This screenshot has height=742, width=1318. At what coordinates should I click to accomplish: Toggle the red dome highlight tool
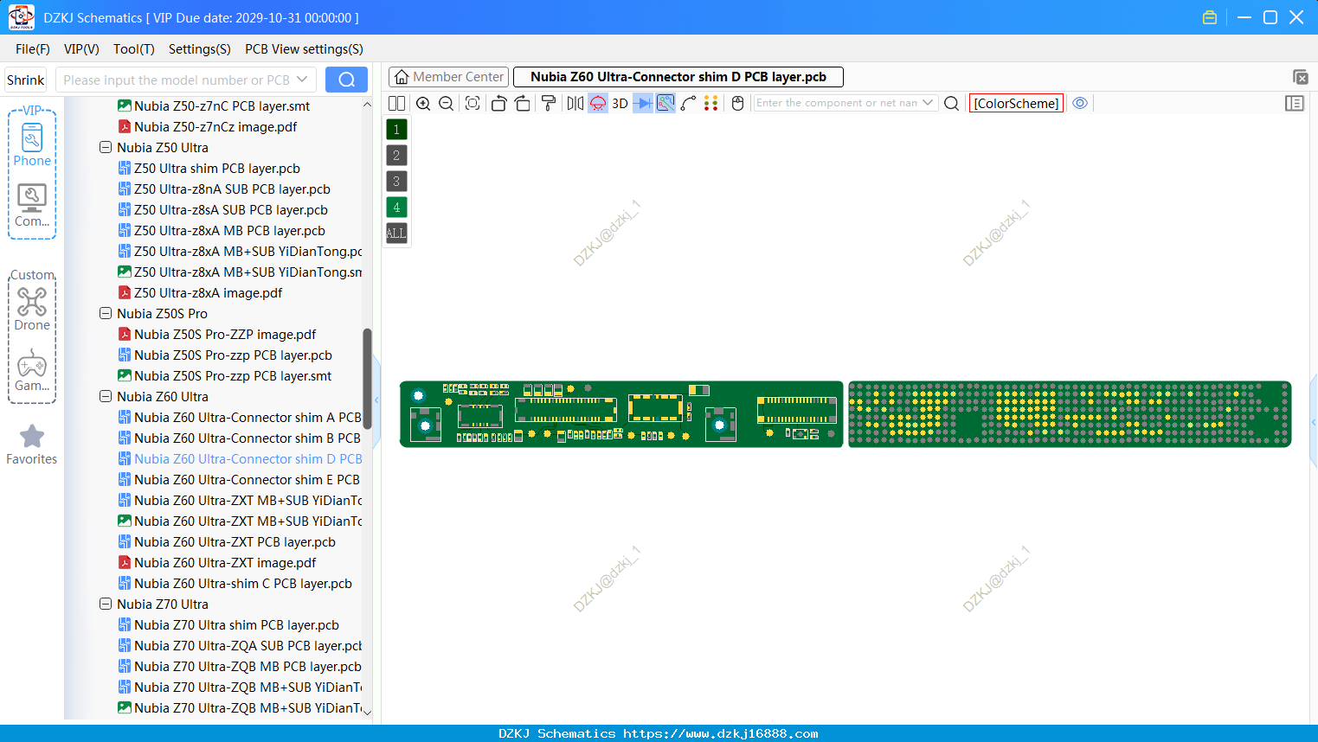click(x=598, y=103)
